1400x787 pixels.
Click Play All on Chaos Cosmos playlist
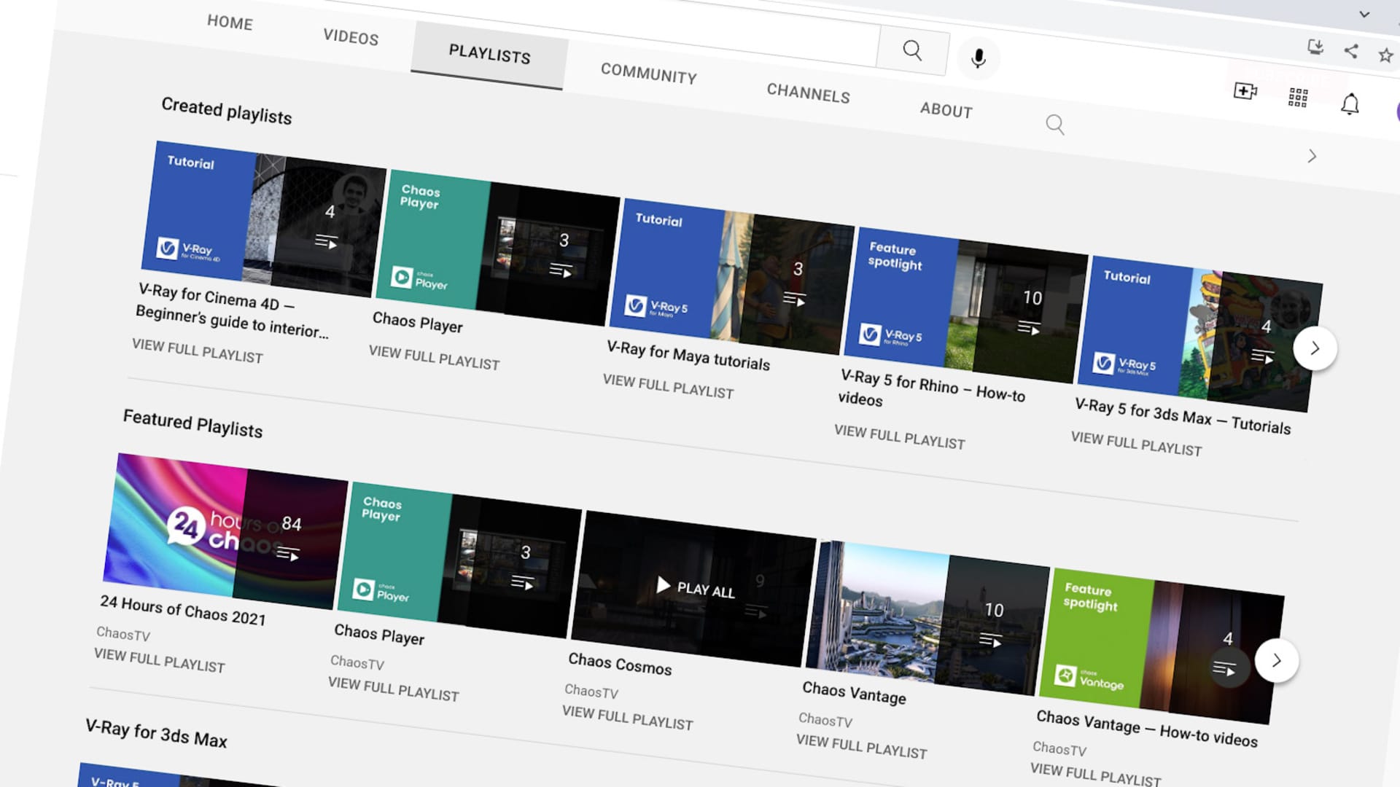tap(695, 587)
